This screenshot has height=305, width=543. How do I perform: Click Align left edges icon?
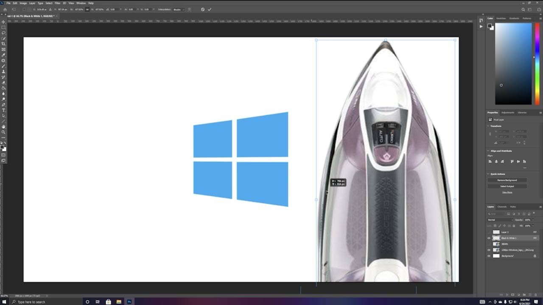[490, 161]
